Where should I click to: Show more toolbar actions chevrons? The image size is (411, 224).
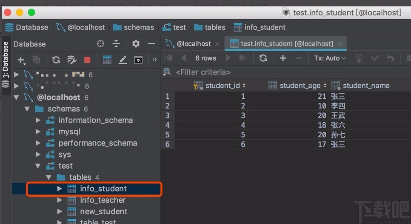pyautogui.click(x=154, y=60)
